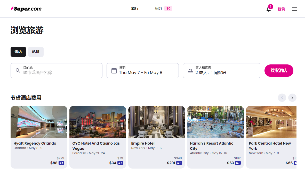305x175 pixels.
Task: Click the 目的地 destination input field
Action: (57, 71)
